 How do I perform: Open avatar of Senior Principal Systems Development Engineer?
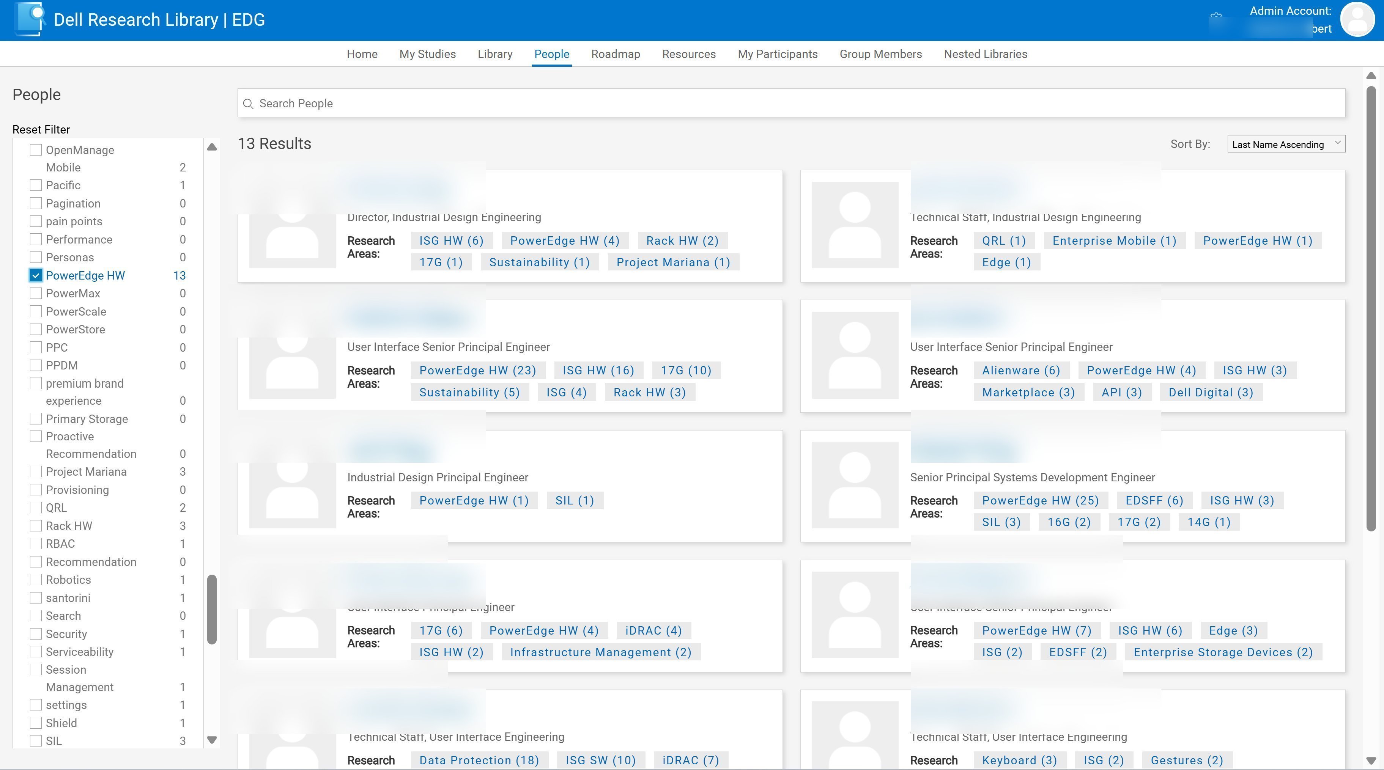[855, 485]
